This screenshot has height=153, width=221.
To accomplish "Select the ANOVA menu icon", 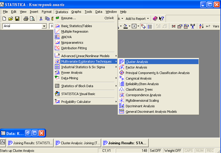I will point(57,37).
